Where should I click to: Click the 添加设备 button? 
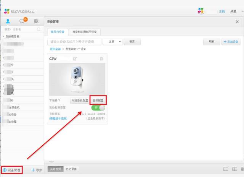point(231,41)
